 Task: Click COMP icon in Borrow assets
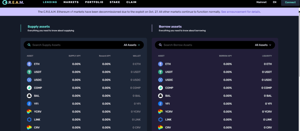(x=160, y=88)
